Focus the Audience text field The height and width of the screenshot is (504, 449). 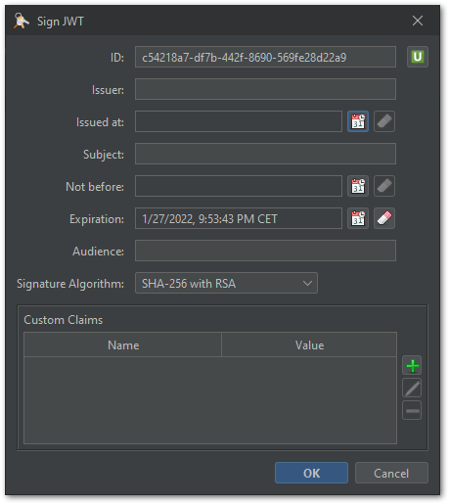click(x=265, y=251)
